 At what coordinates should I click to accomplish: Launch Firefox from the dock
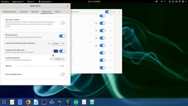28,102
